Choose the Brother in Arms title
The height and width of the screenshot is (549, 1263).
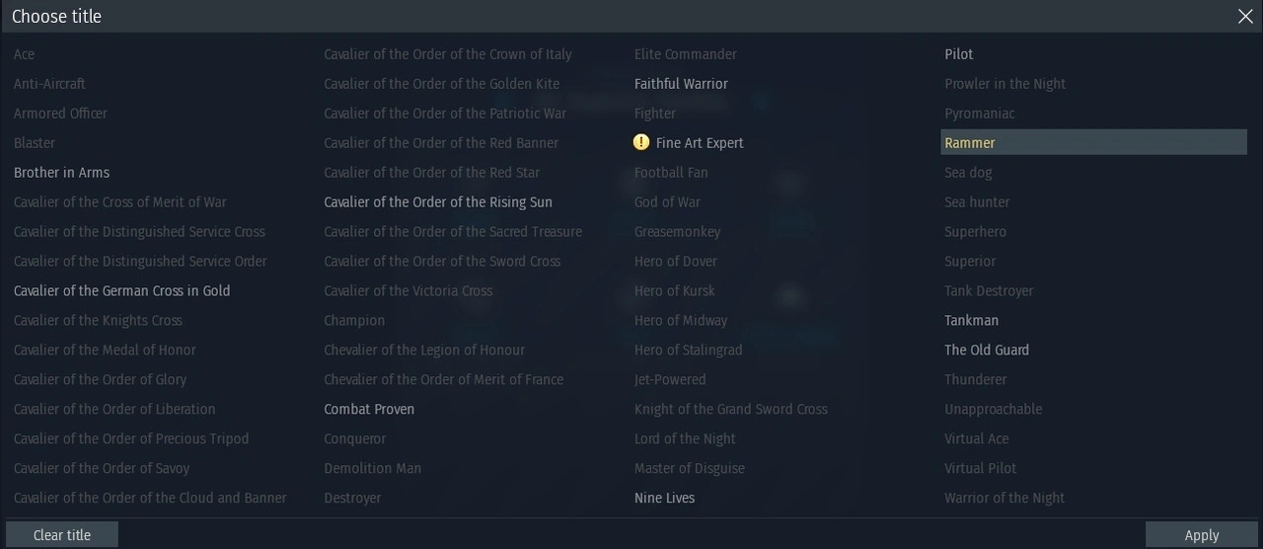[x=61, y=173]
